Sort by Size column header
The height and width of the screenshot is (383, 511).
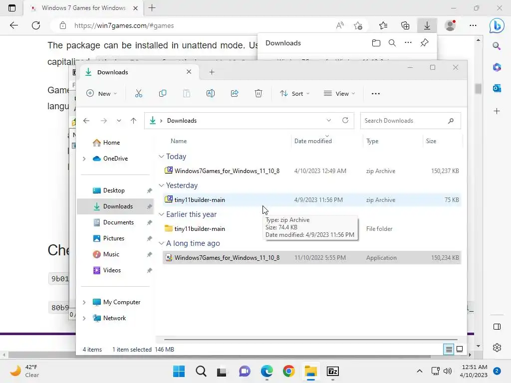[431, 141]
